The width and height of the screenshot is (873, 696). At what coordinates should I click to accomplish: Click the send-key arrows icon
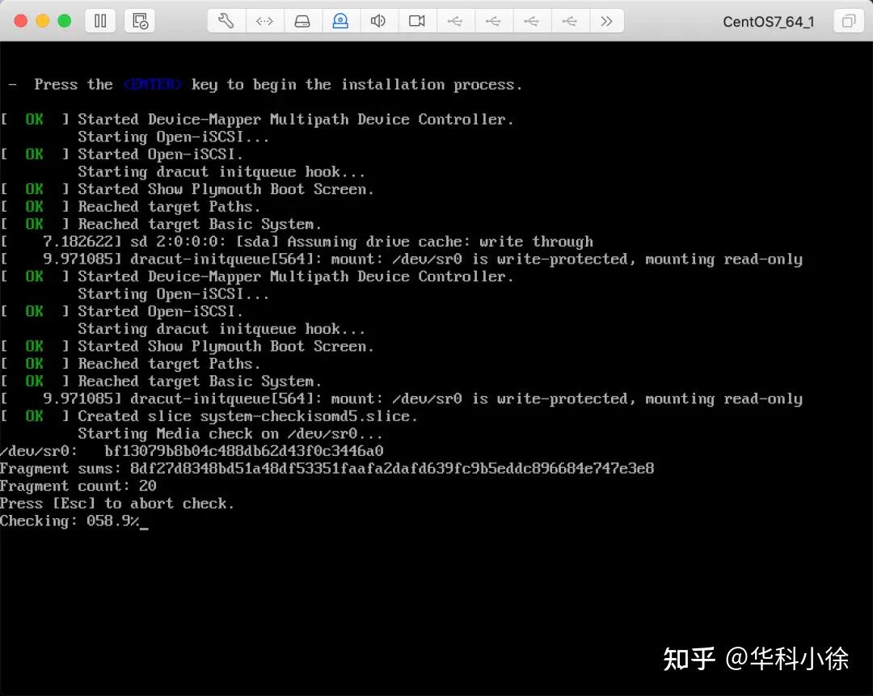pos(265,21)
